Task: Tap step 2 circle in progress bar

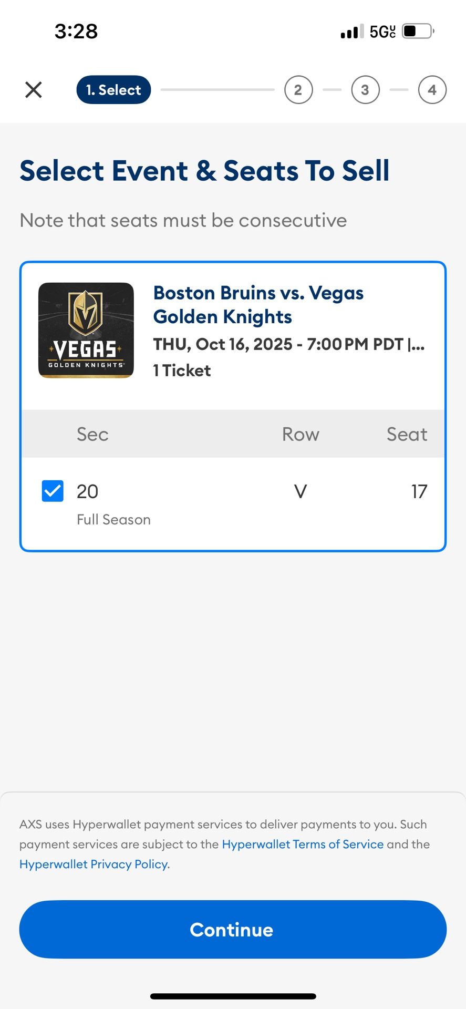Action: click(298, 90)
